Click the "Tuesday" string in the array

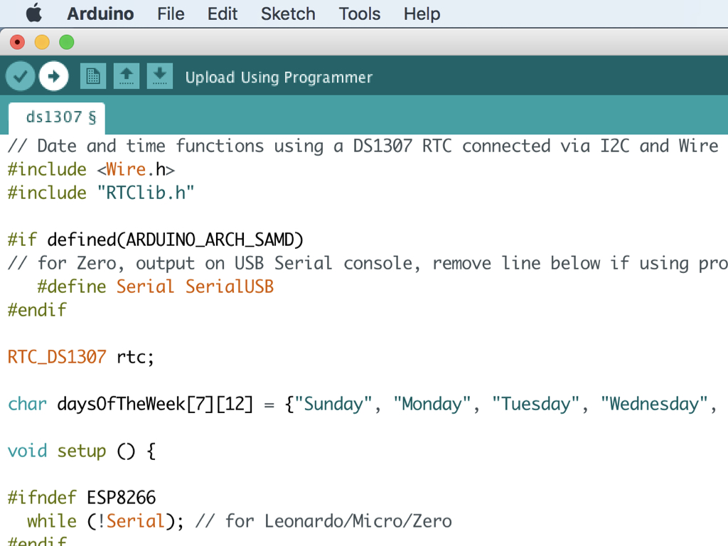[x=536, y=404]
